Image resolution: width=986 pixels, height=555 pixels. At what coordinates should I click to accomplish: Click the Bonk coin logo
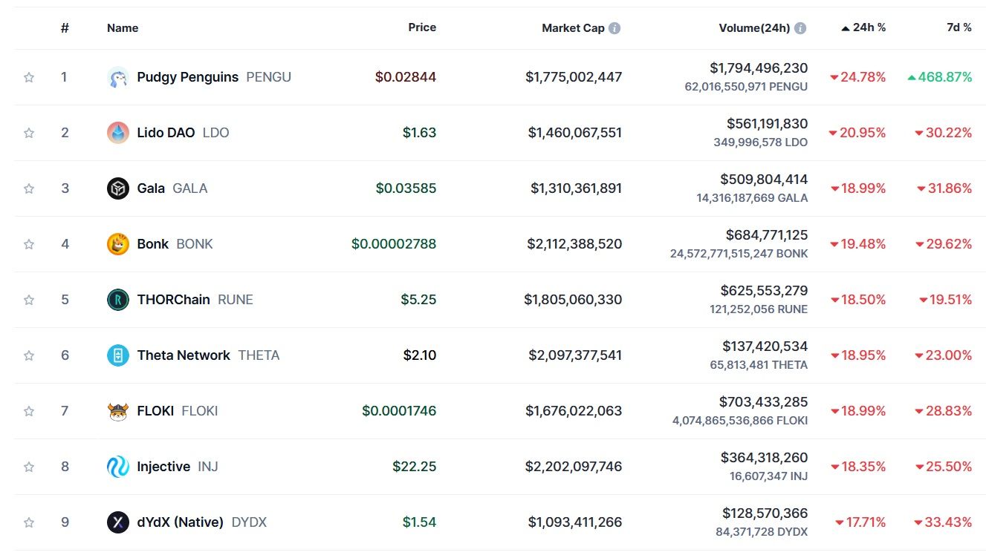click(117, 244)
